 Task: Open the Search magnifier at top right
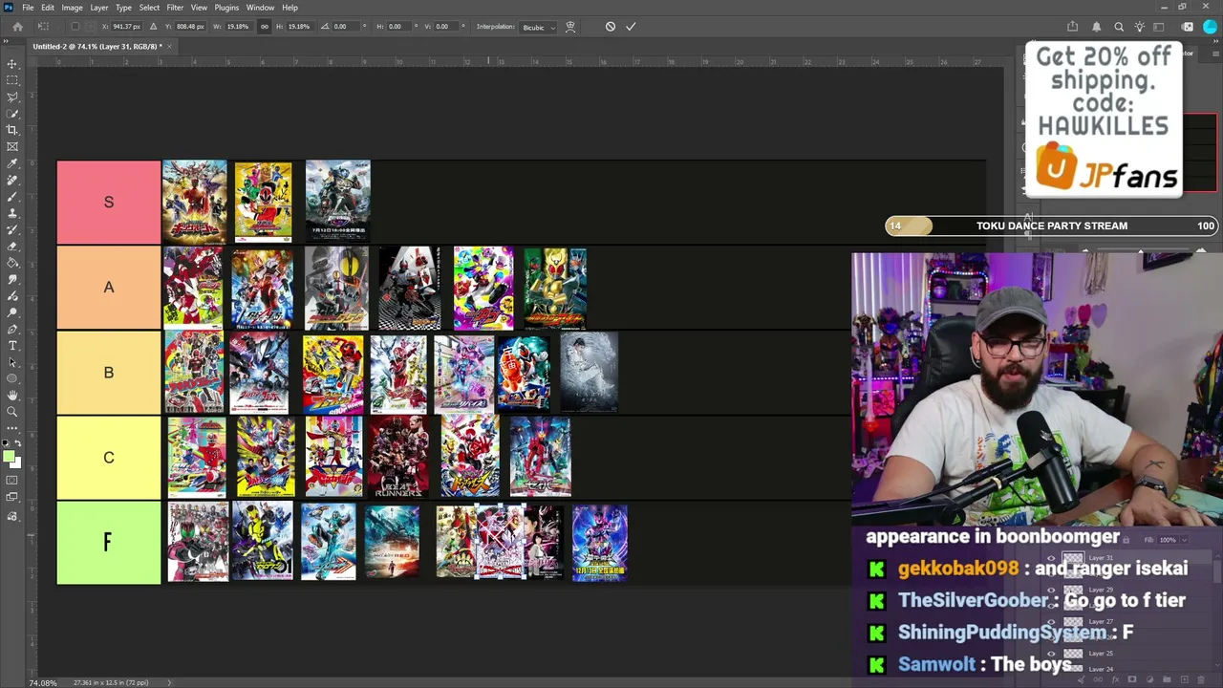pos(1119,27)
